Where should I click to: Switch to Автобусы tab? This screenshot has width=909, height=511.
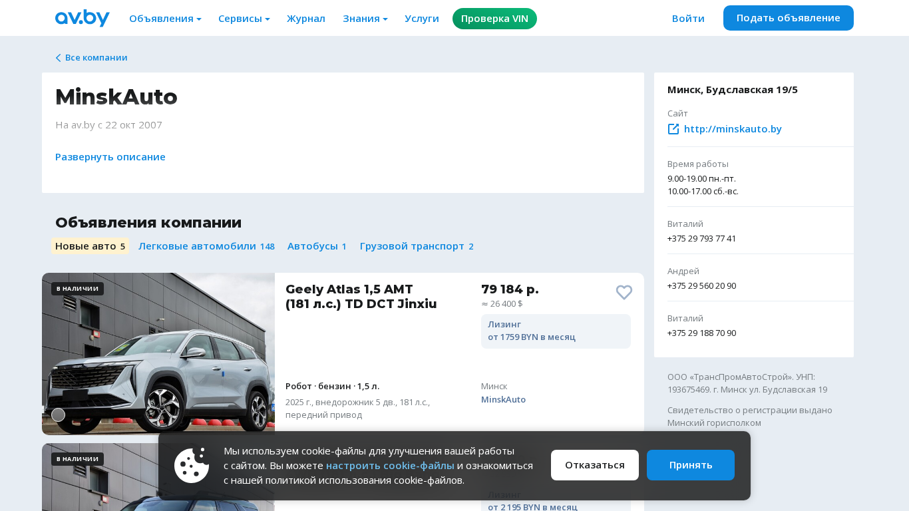click(317, 246)
